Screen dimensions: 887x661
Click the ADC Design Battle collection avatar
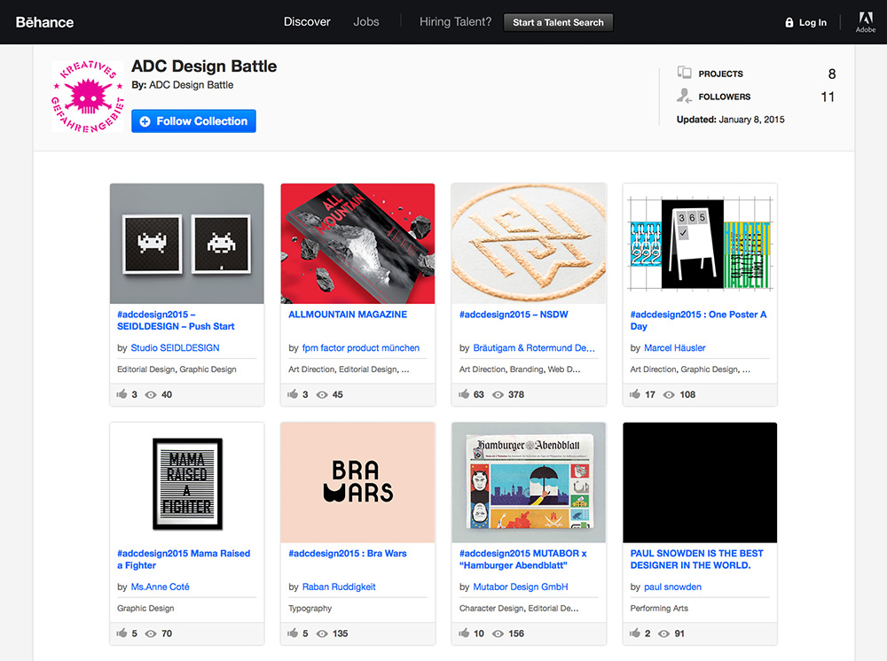(x=88, y=97)
